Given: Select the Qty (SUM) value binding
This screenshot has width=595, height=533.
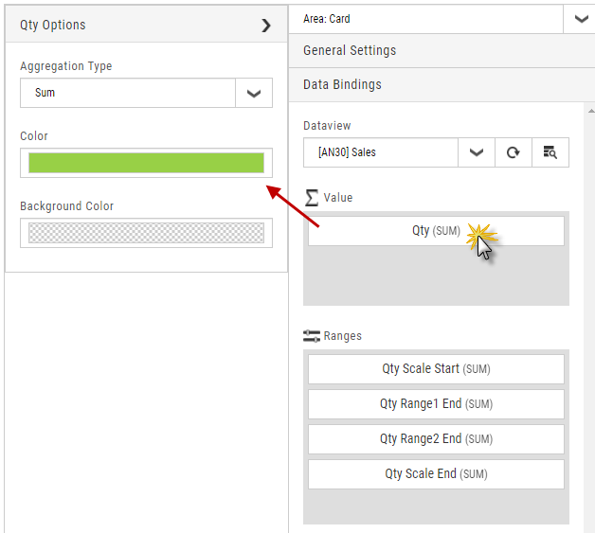Looking at the screenshot, I should 436,231.
